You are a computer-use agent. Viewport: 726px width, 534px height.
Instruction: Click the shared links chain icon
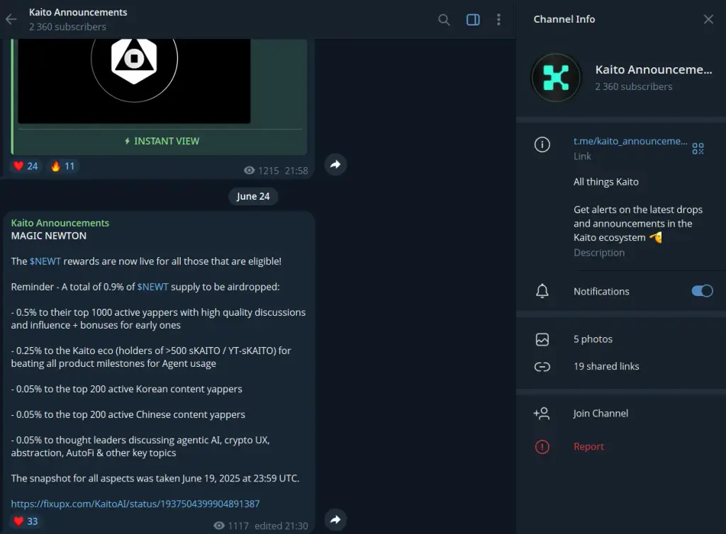(542, 367)
